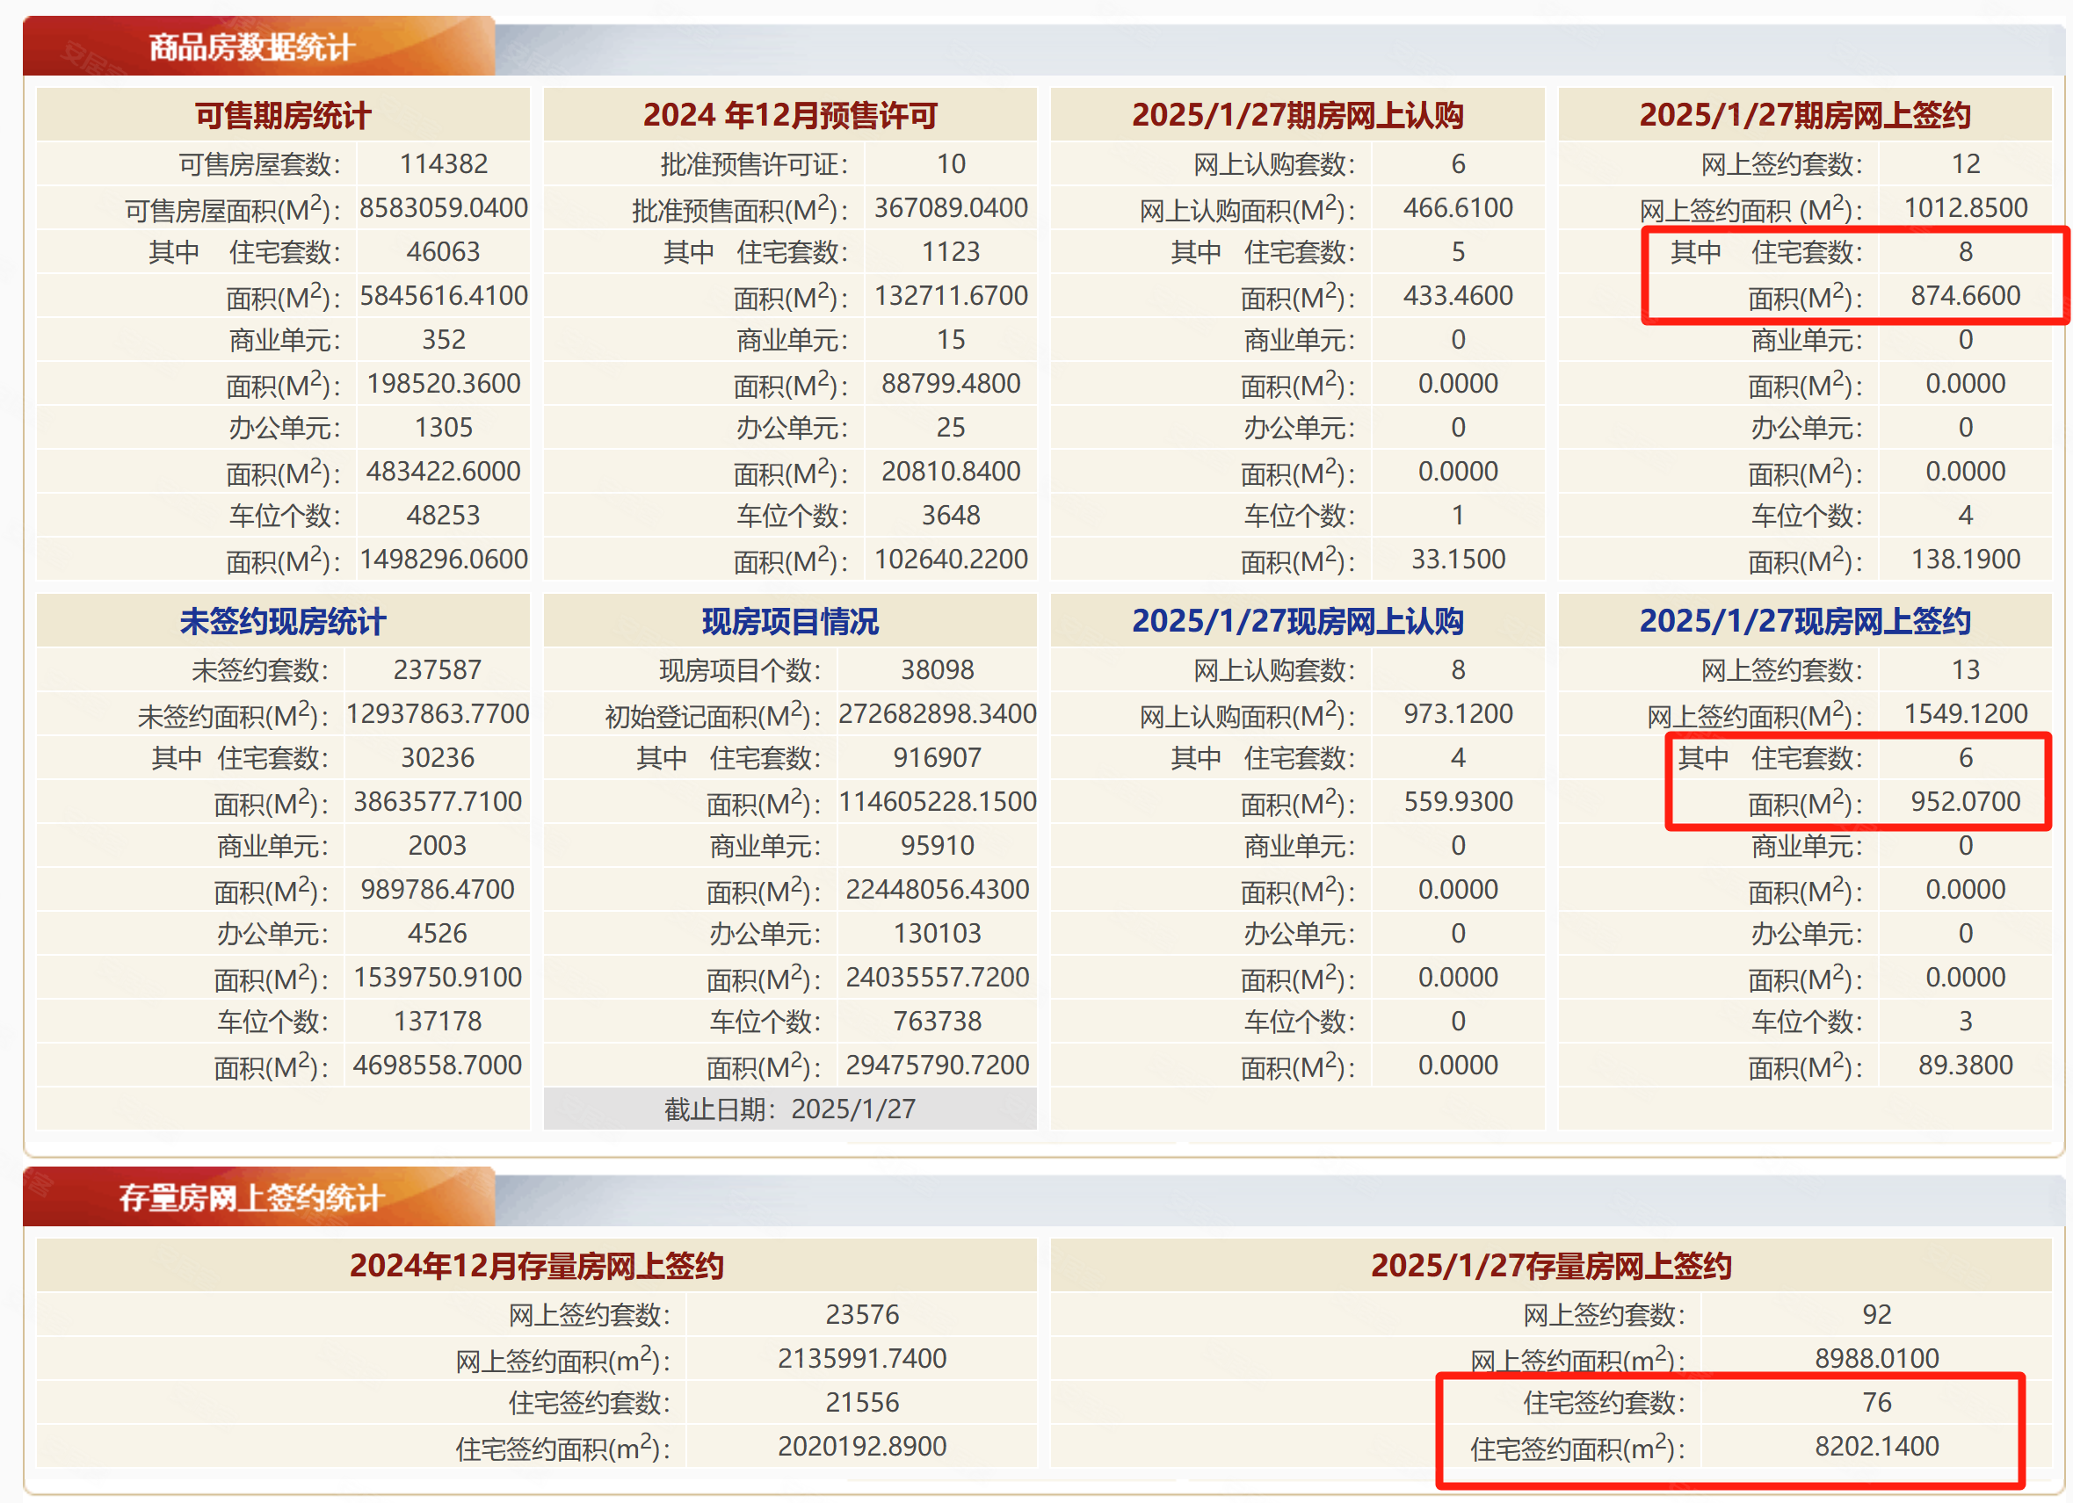The image size is (2073, 1503).
Task: Click the 2025/1/27现房网上认购 blue heading
Action: [1297, 621]
